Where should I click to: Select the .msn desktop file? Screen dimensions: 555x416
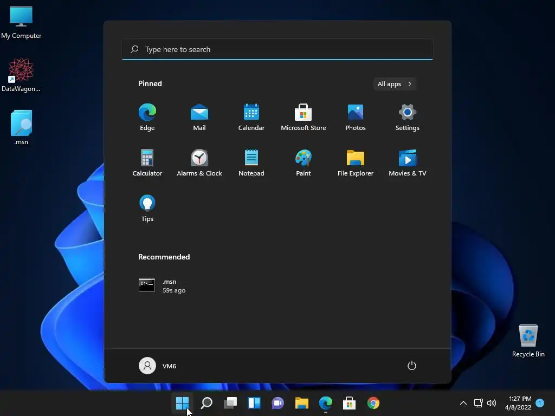click(x=21, y=127)
